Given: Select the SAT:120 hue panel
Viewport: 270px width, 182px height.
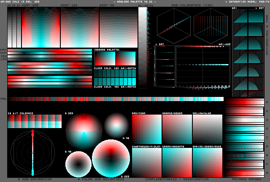Looking at the screenshot, I should click(x=79, y=27).
